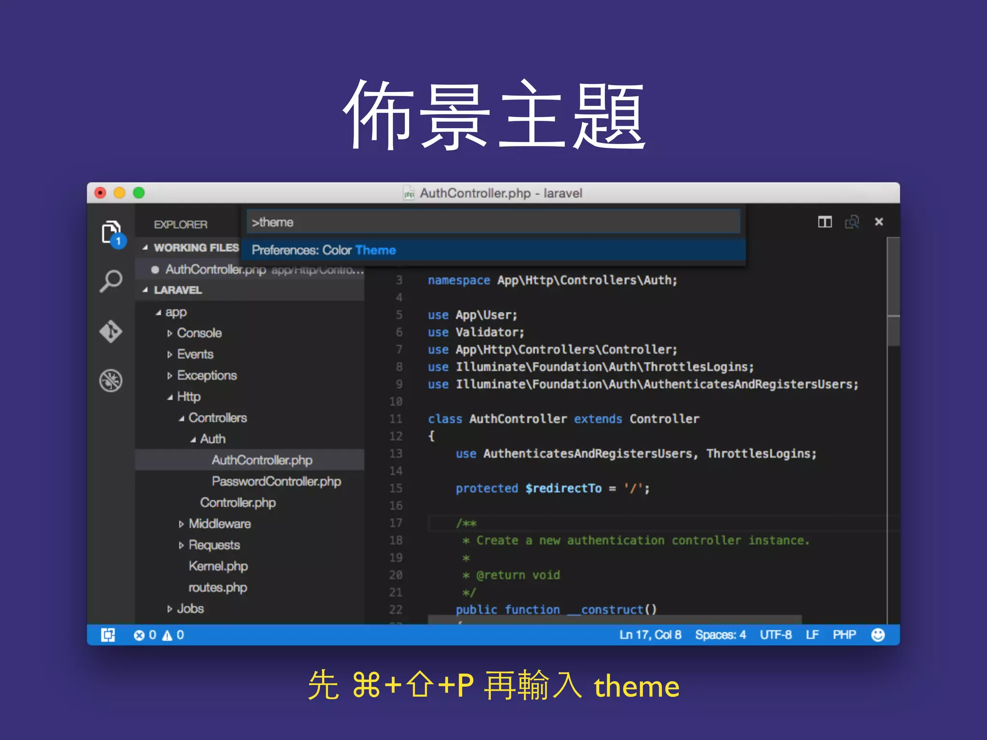Change indentation via Spaces: 4
This screenshot has height=740, width=987.
720,635
